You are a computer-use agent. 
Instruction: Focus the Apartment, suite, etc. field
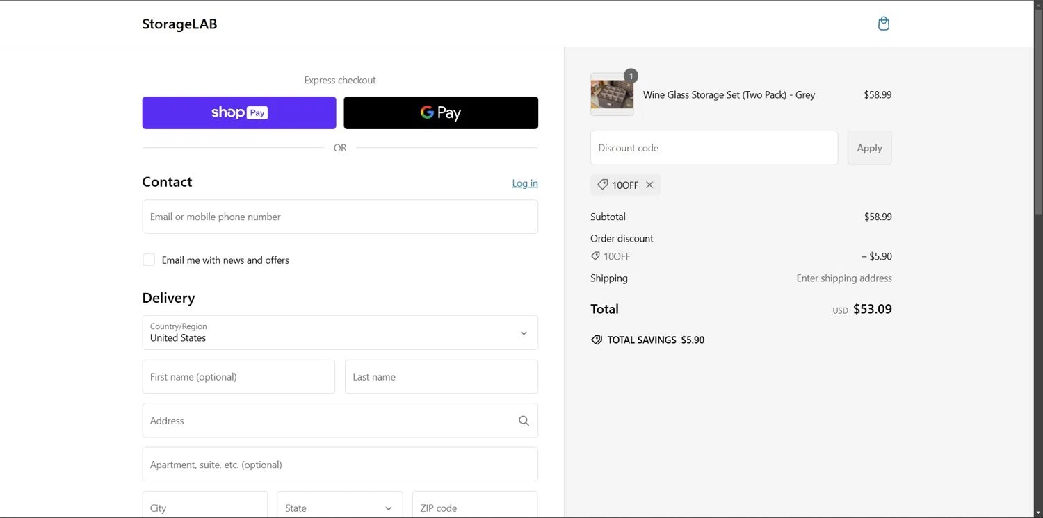click(340, 465)
